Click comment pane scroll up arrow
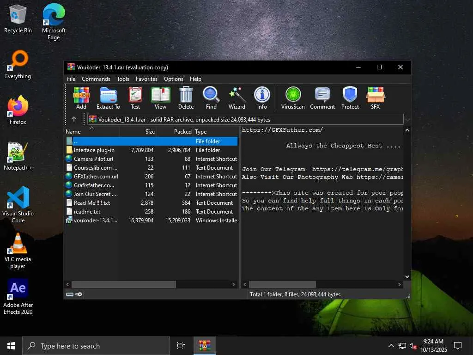Viewport: 473px width, 355px height. click(x=407, y=130)
